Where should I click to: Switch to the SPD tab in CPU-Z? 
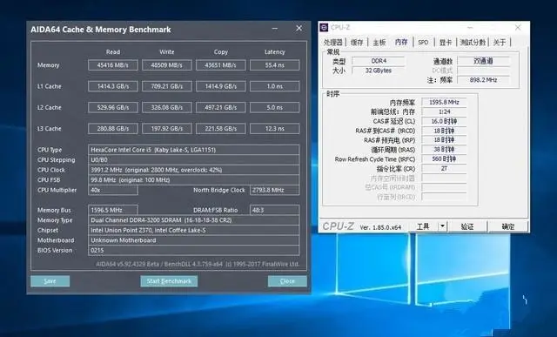click(x=423, y=43)
